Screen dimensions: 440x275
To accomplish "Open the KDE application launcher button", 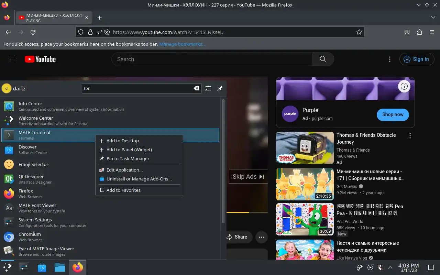I will [7, 267].
